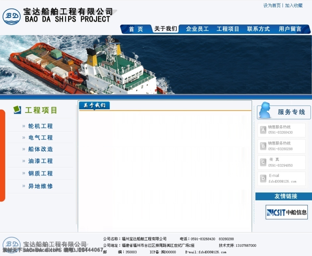Open the 轮机工程 project link
The height and width of the screenshot is (256, 312).
(x=41, y=126)
